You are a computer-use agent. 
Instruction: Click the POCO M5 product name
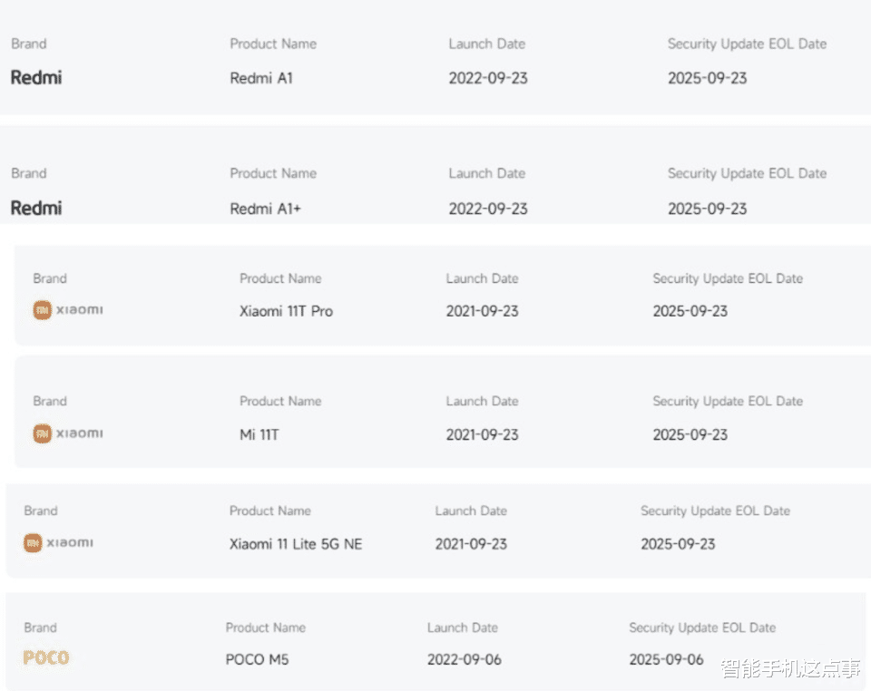[x=257, y=660]
